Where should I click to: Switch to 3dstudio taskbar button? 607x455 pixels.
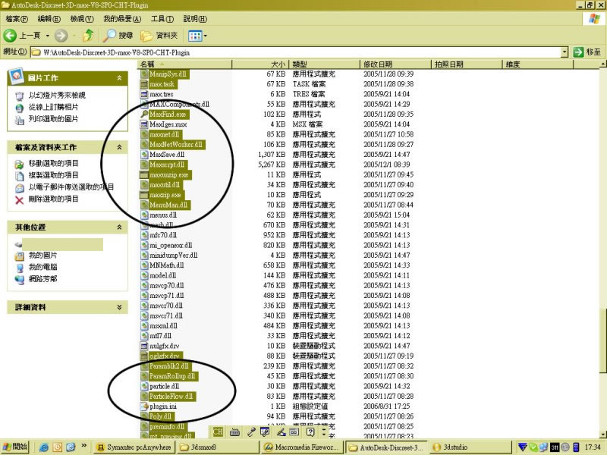[x=469, y=447]
